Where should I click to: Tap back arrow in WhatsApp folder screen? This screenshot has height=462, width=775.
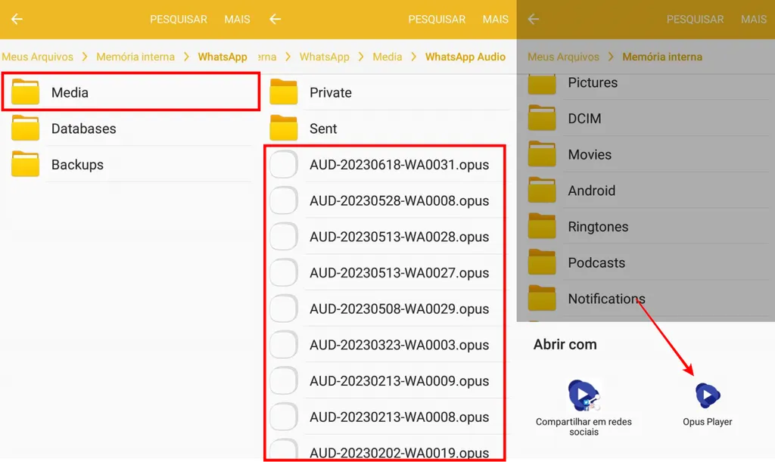point(17,19)
